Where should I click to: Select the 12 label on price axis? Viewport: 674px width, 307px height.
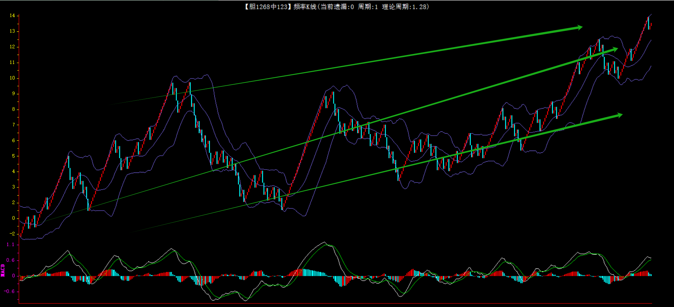click(x=13, y=47)
